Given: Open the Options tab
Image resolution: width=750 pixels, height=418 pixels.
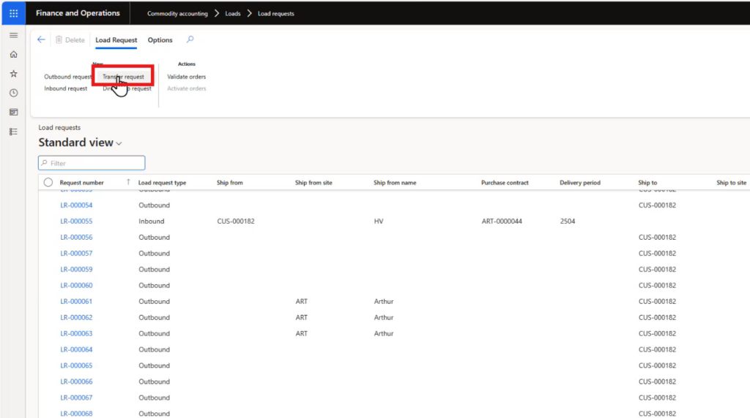Looking at the screenshot, I should [x=160, y=40].
